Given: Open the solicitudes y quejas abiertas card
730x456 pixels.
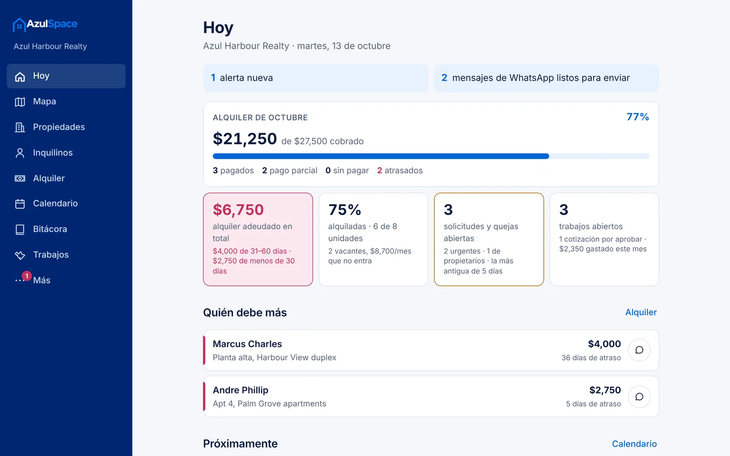Looking at the screenshot, I should (x=489, y=239).
